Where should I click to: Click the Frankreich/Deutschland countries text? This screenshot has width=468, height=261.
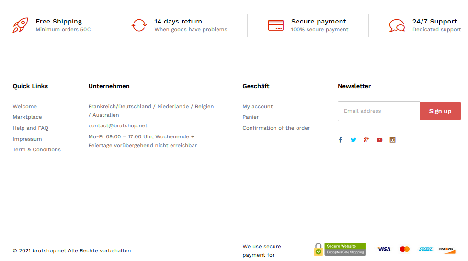click(x=151, y=111)
